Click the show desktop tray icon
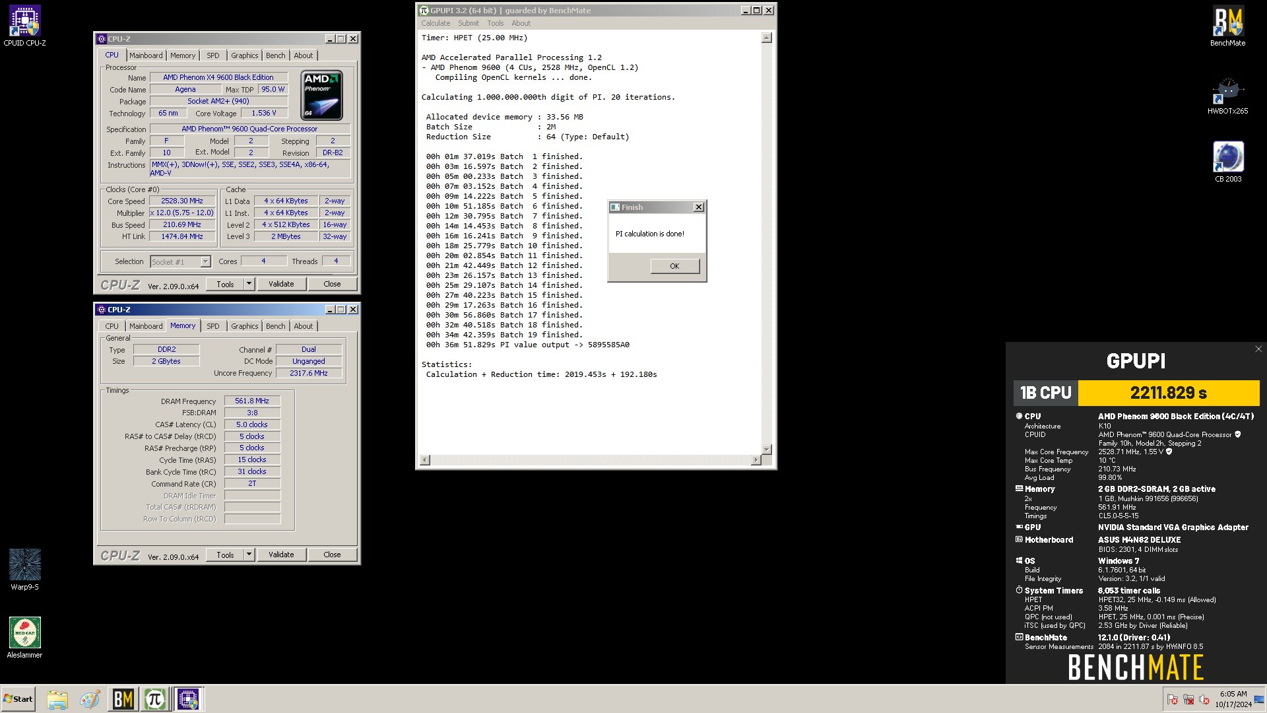 (x=1259, y=699)
